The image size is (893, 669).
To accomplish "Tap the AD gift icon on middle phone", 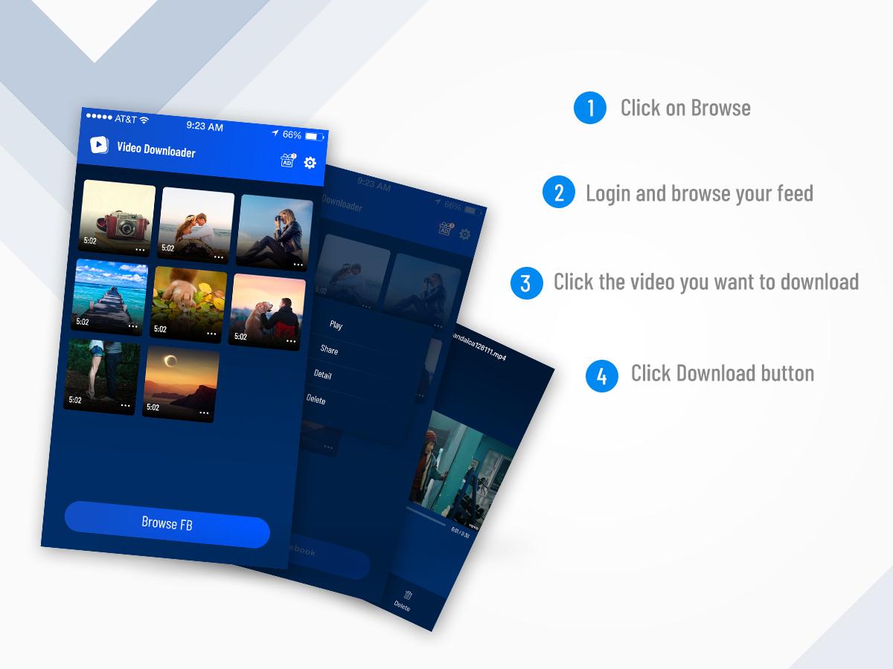I will click(445, 229).
